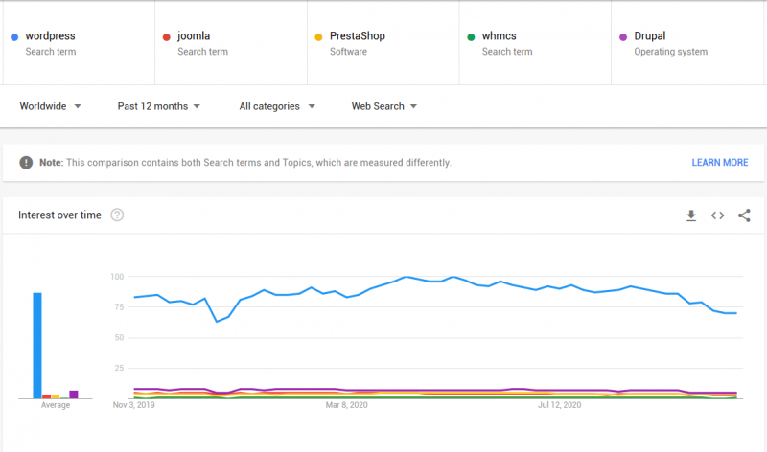
Task: Click the Mar 8, 2020 axis label
Action: [347, 406]
